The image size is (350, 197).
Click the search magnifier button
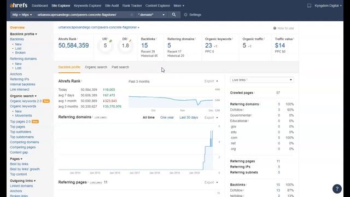point(174,15)
